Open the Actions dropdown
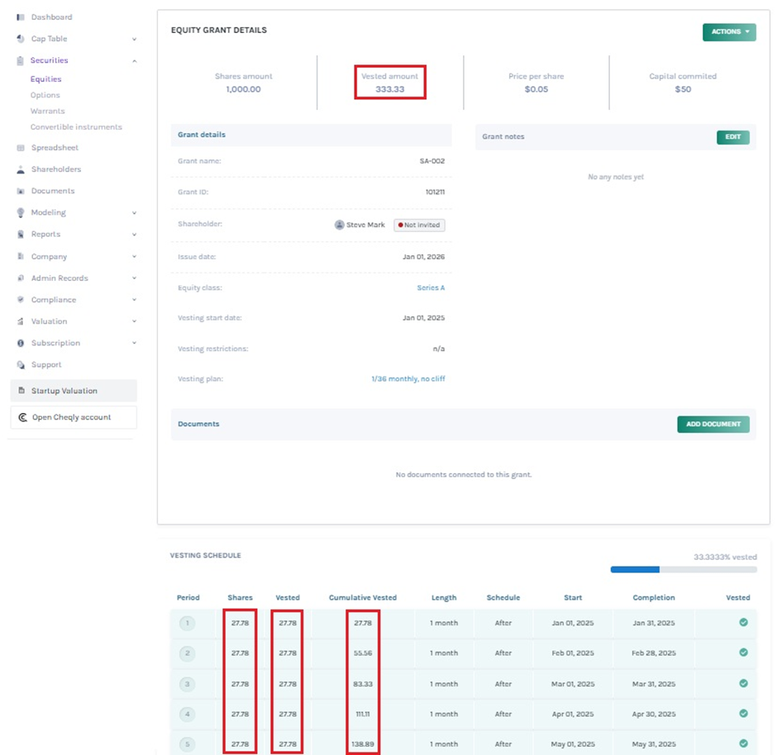 728,32
